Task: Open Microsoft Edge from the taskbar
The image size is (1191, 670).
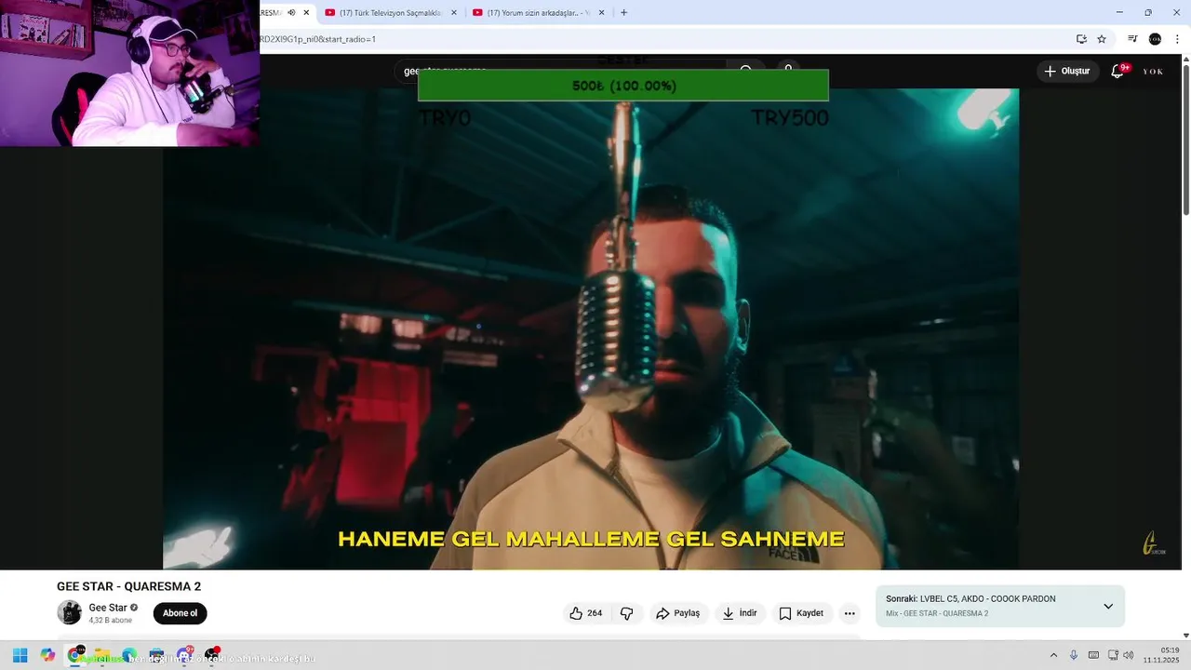Action: tap(129, 655)
